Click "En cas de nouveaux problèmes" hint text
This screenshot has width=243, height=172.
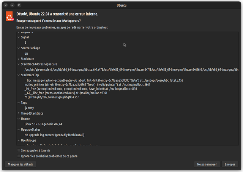[62, 27]
